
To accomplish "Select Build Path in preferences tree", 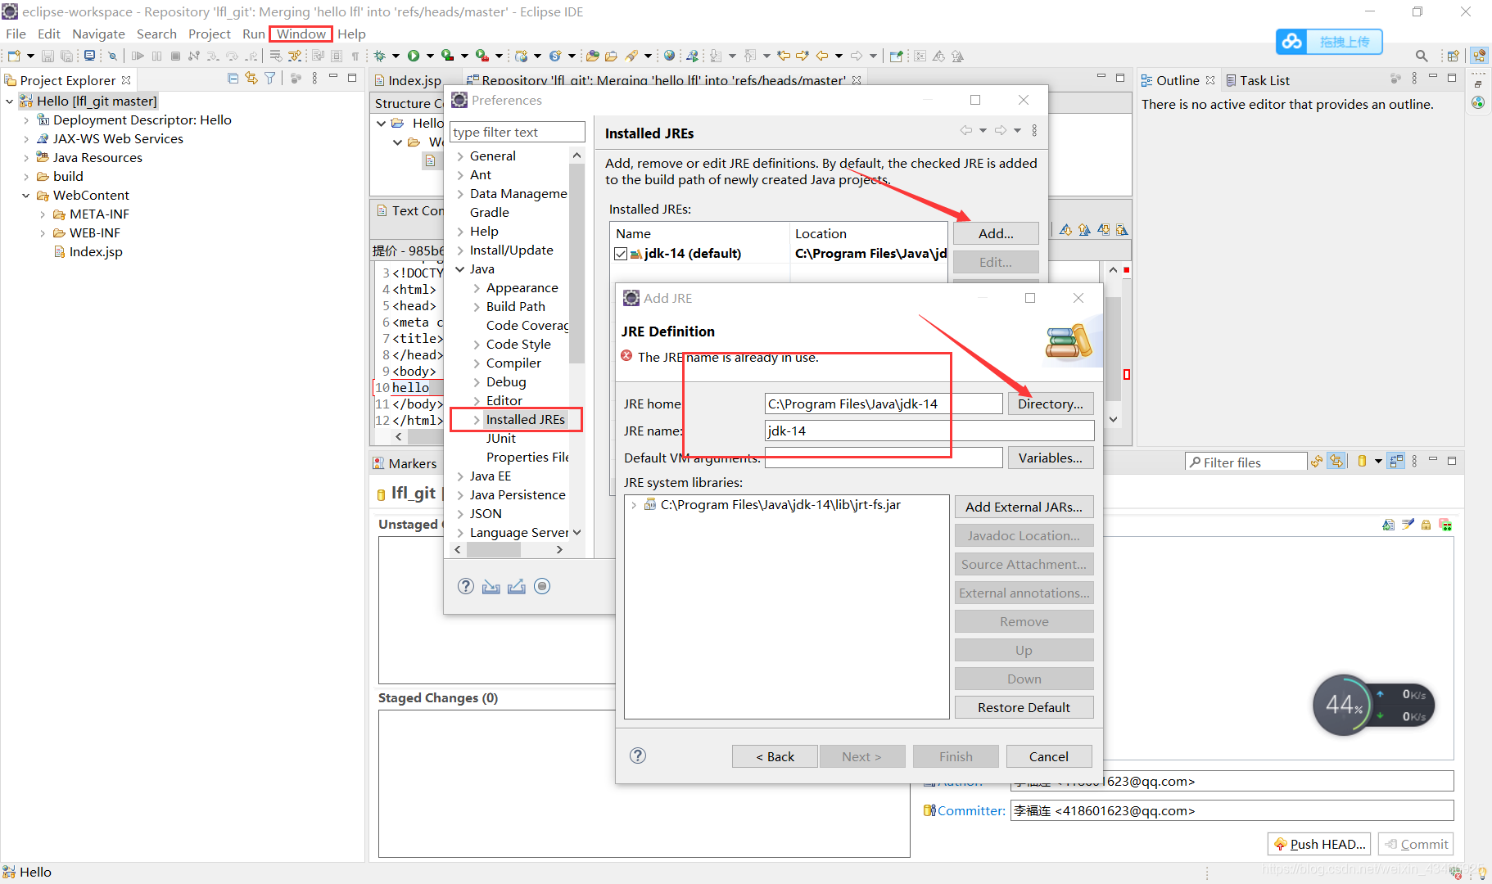I will pos(515,306).
